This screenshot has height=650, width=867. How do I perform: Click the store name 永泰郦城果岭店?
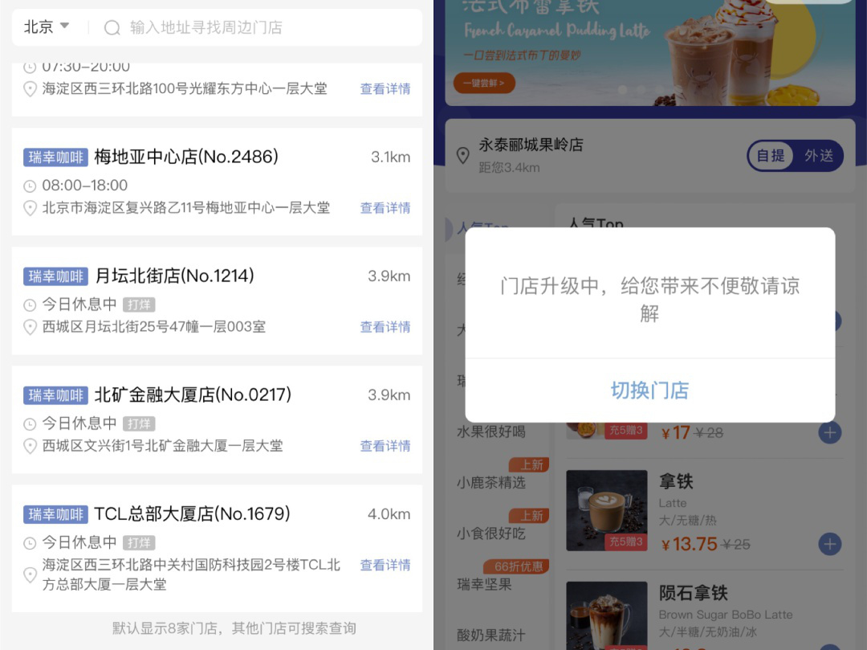pos(531,145)
